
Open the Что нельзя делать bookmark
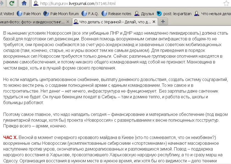(213, 14)
